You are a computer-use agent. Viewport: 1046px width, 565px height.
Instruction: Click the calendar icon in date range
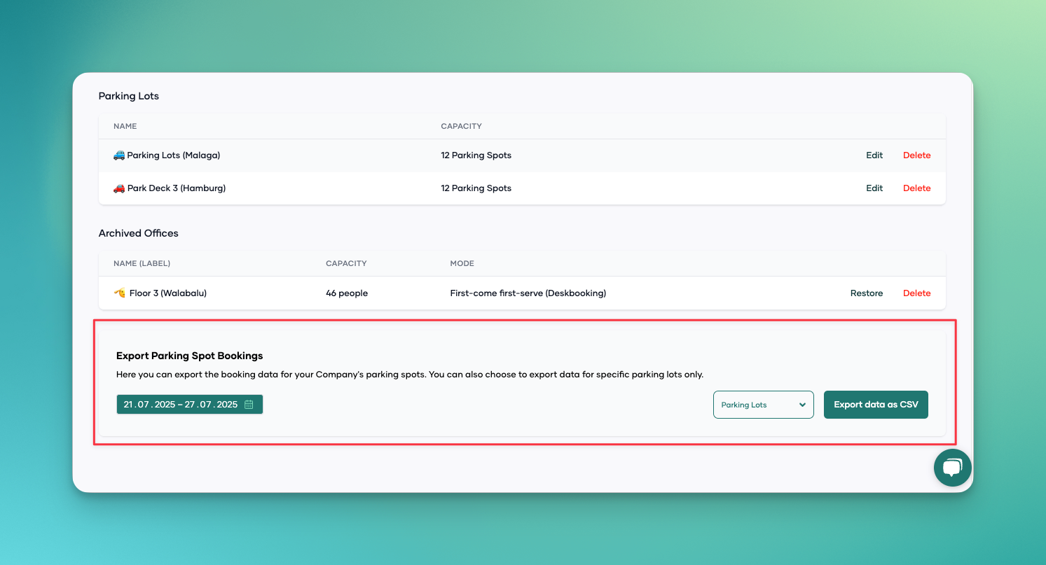tap(249, 405)
